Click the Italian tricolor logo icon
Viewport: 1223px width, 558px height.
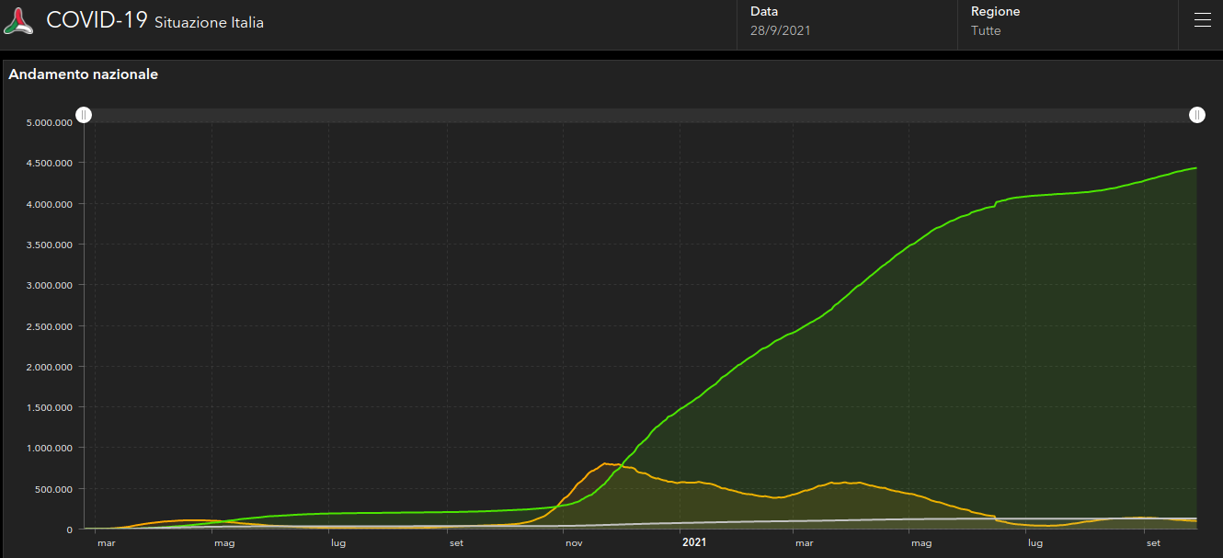(18, 21)
